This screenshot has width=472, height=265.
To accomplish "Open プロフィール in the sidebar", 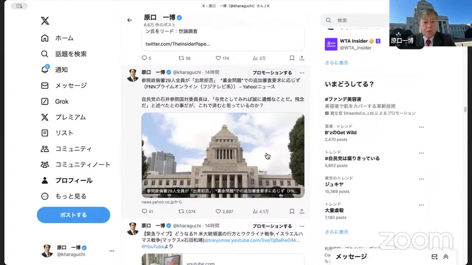I will tap(66, 181).
